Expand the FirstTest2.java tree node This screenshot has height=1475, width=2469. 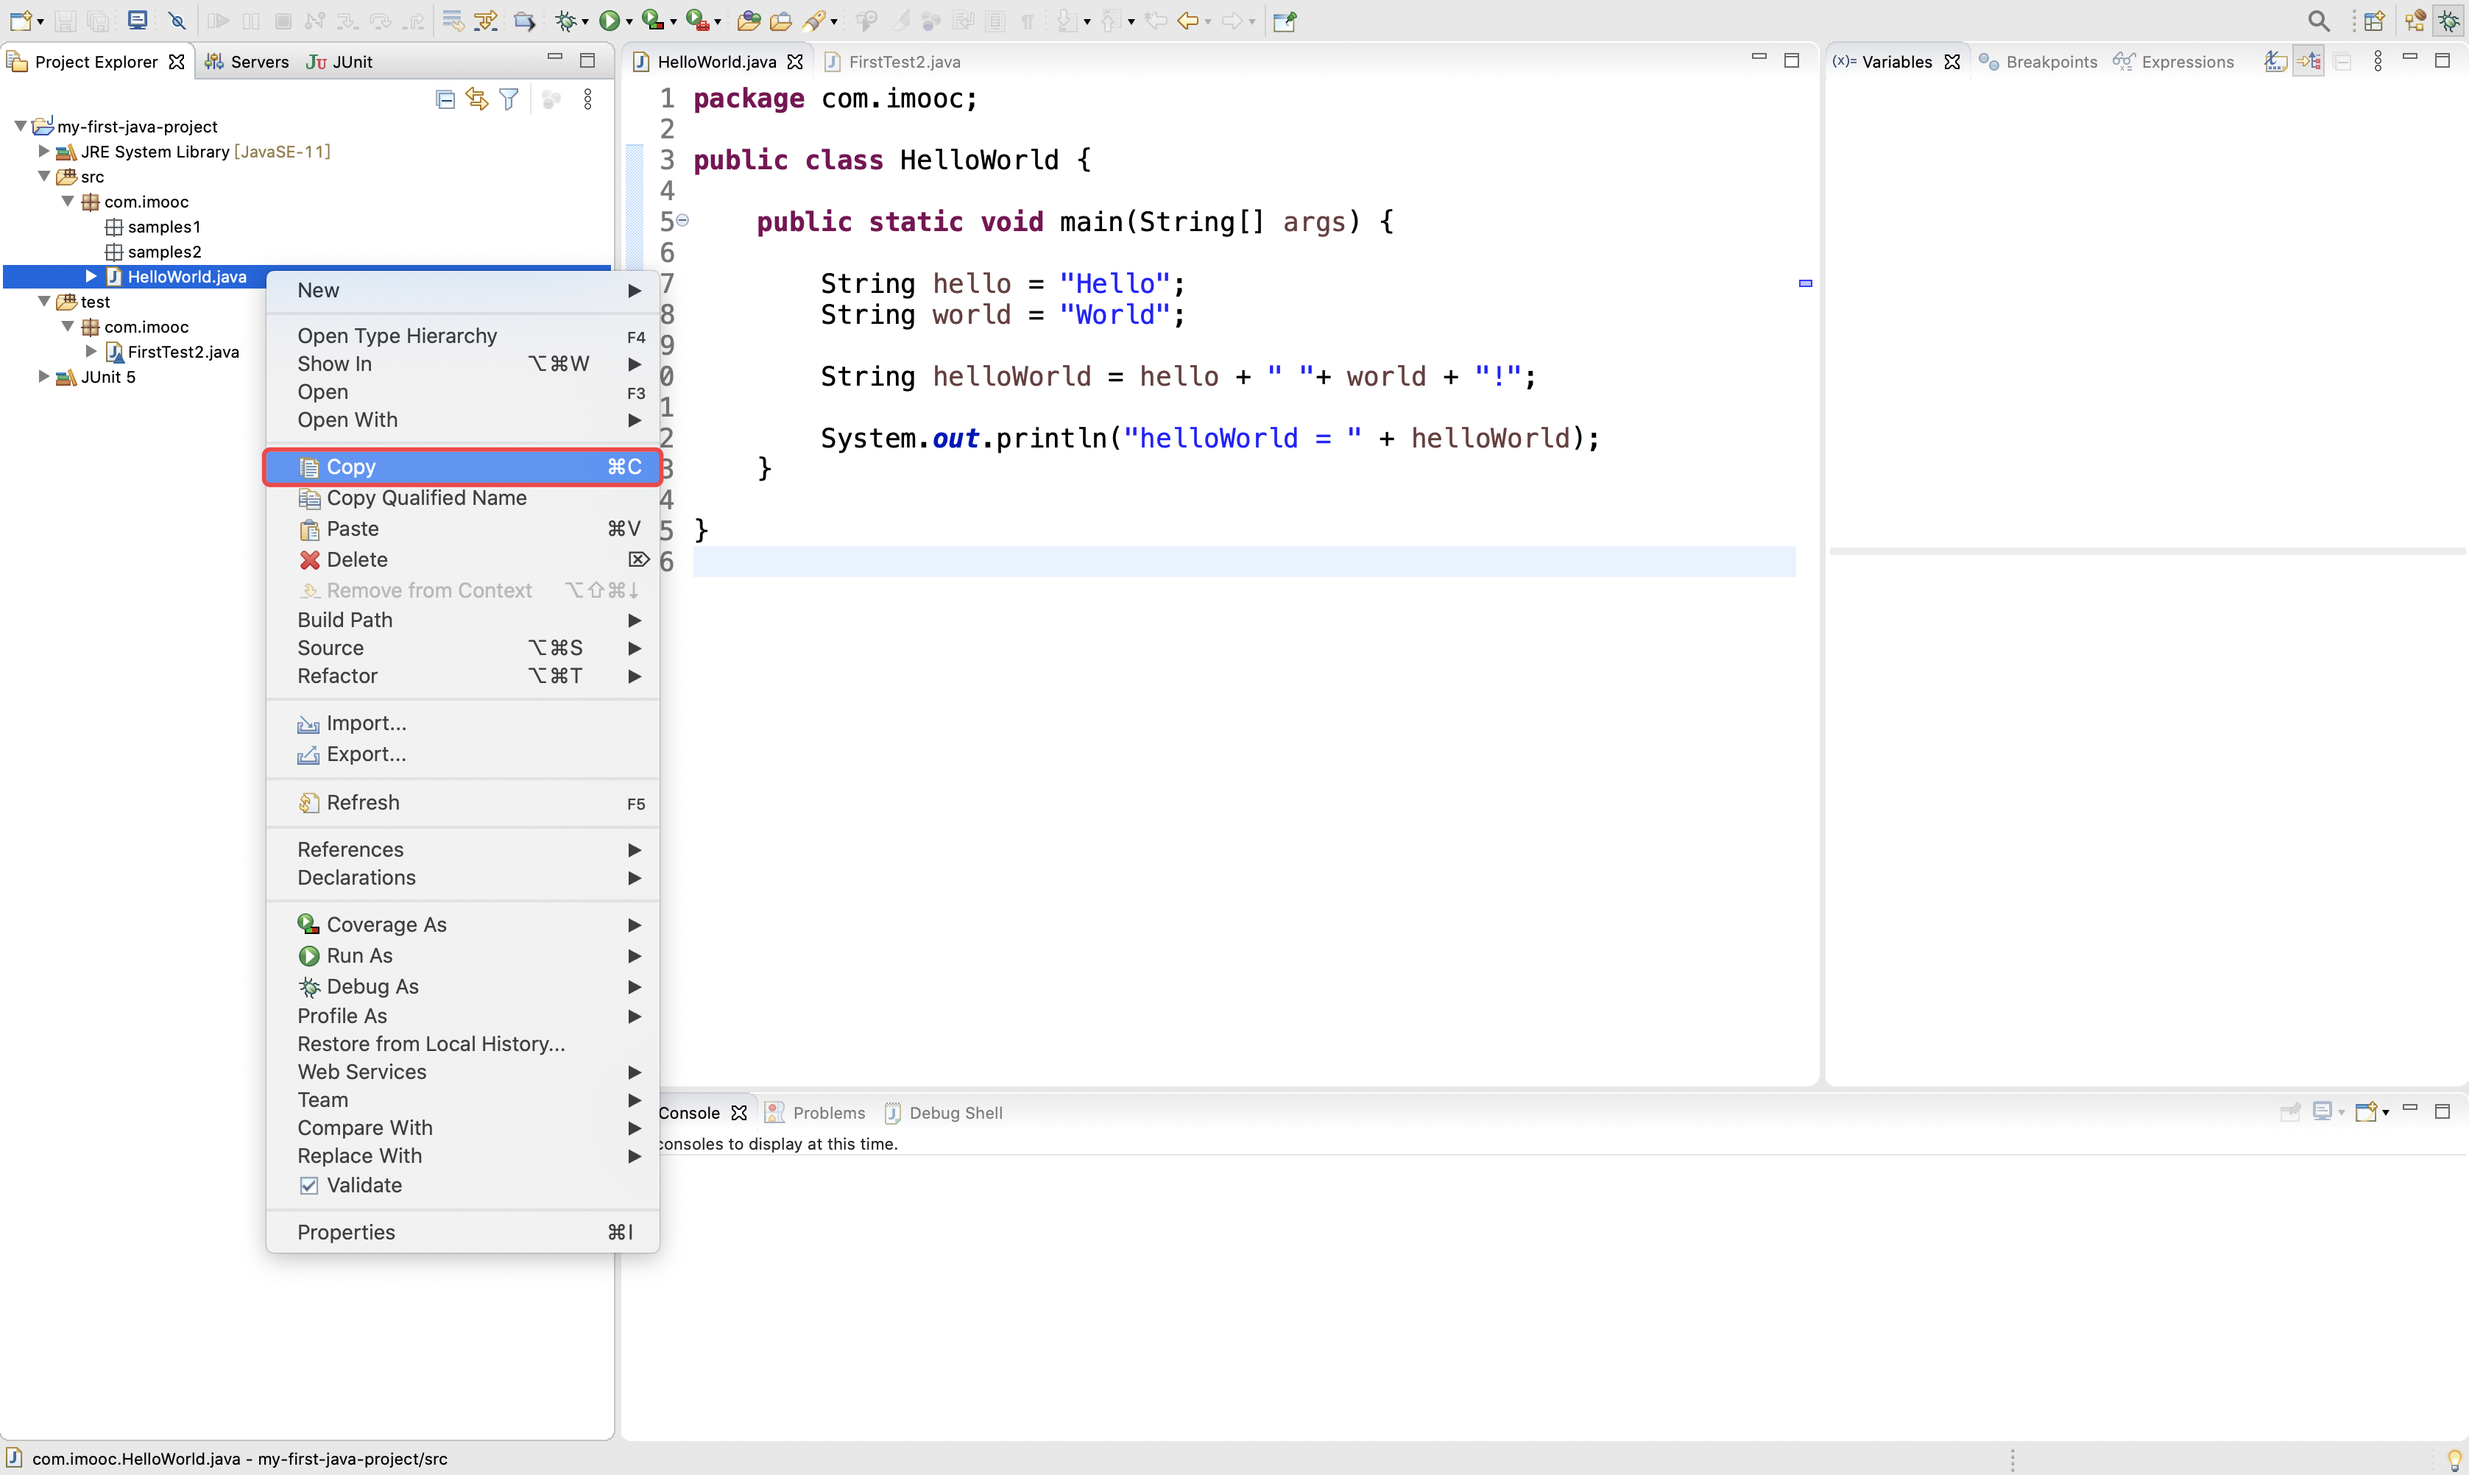(x=91, y=351)
